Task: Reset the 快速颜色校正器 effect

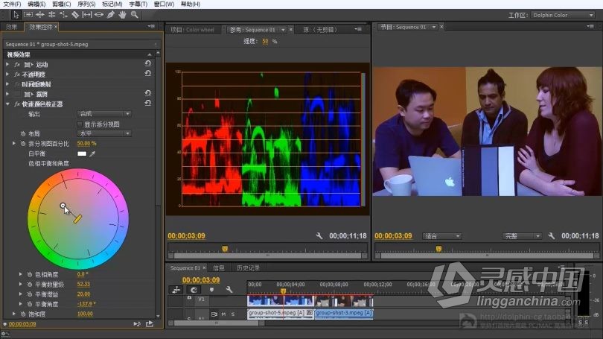Action: pyautogui.click(x=147, y=103)
